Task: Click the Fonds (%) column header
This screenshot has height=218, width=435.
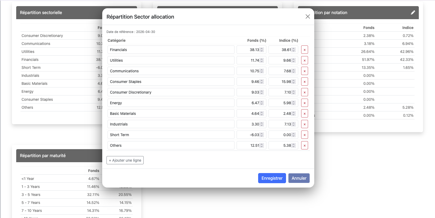Action: click(x=257, y=40)
